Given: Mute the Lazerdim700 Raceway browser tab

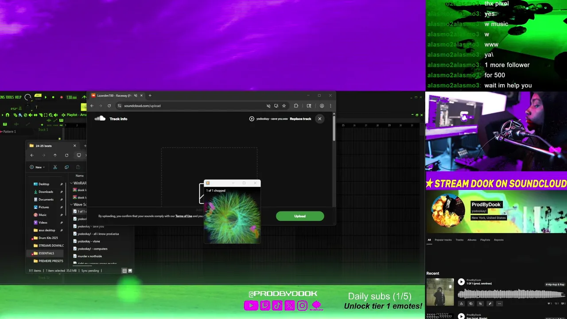Looking at the screenshot, I should (x=136, y=95).
